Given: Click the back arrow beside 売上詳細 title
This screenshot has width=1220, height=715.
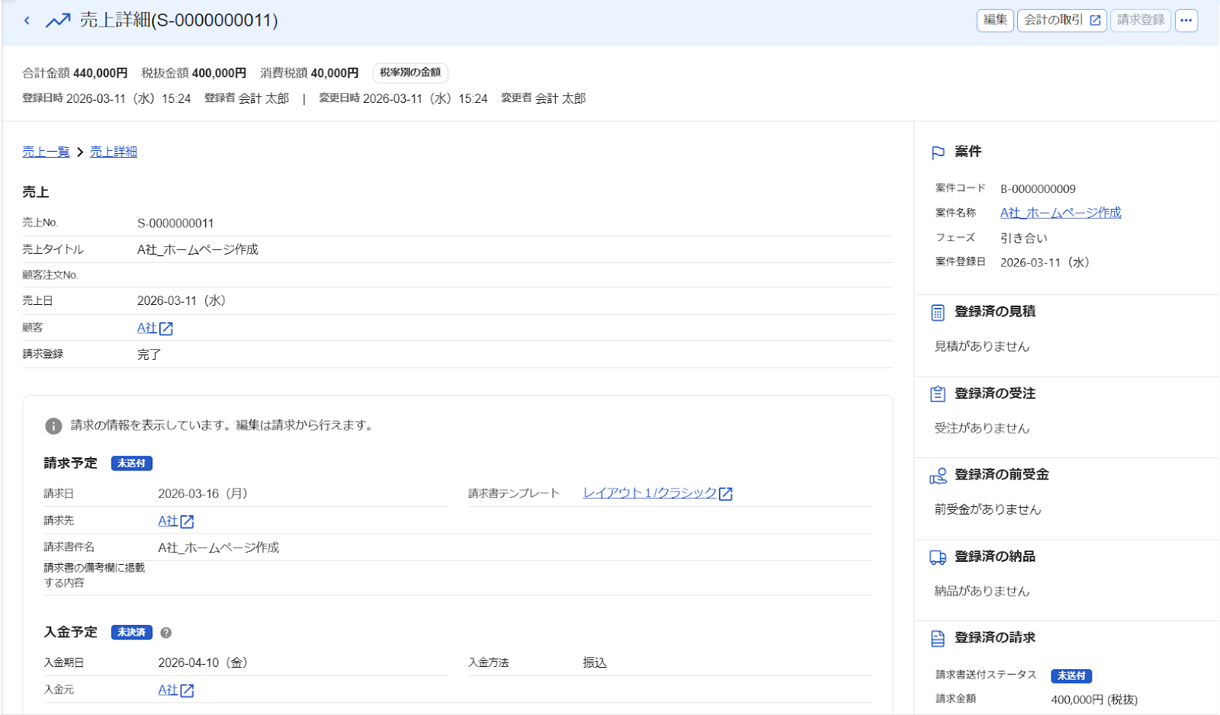Looking at the screenshot, I should (x=27, y=21).
